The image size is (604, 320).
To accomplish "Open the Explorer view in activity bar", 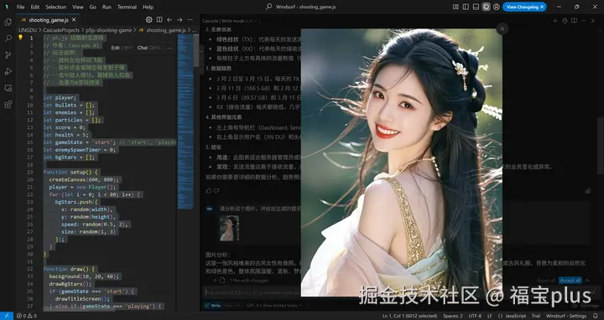I will pyautogui.click(x=8, y=23).
